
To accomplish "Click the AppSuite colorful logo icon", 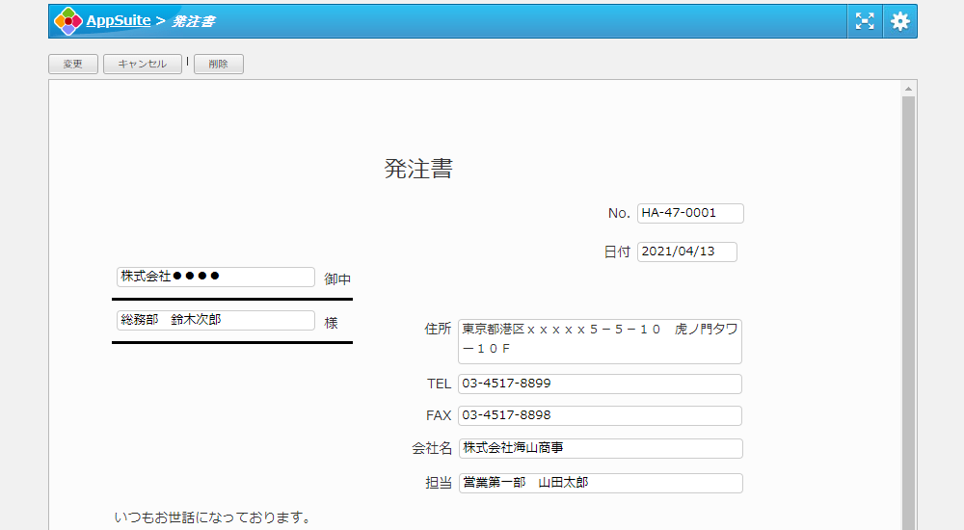I will (x=68, y=21).
